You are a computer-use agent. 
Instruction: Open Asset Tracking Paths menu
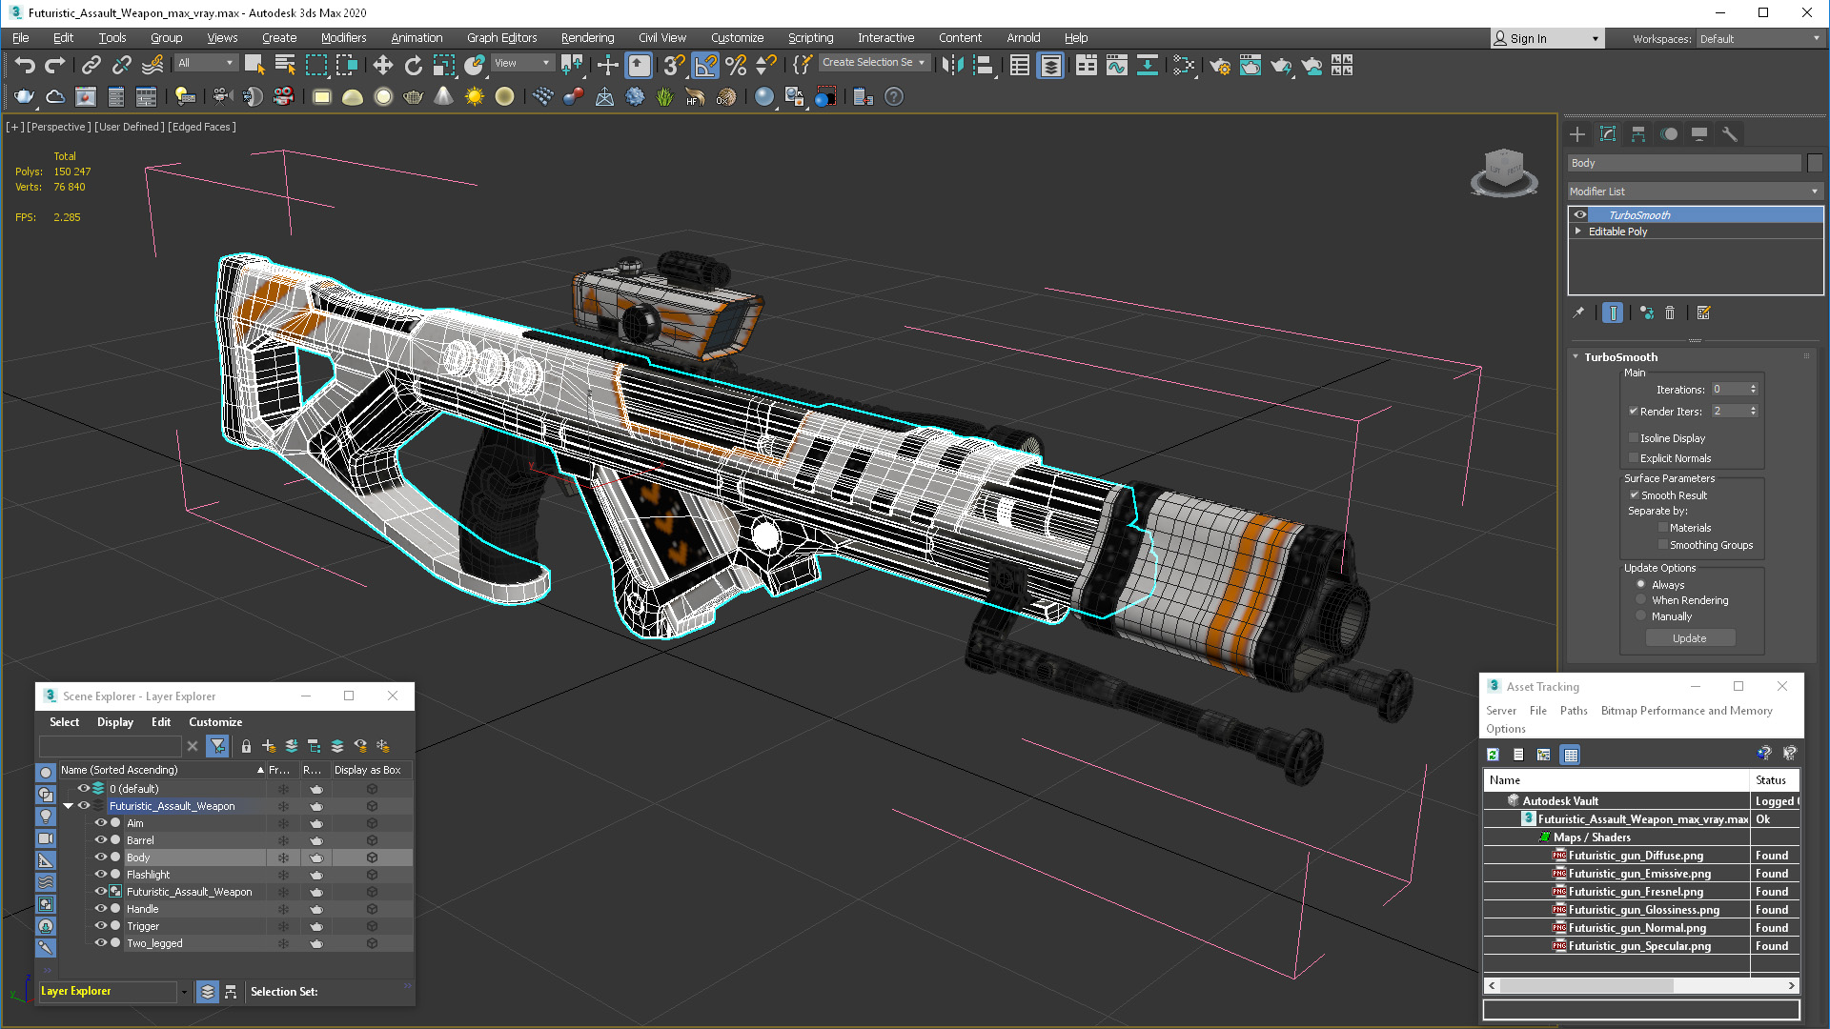coord(1574,711)
